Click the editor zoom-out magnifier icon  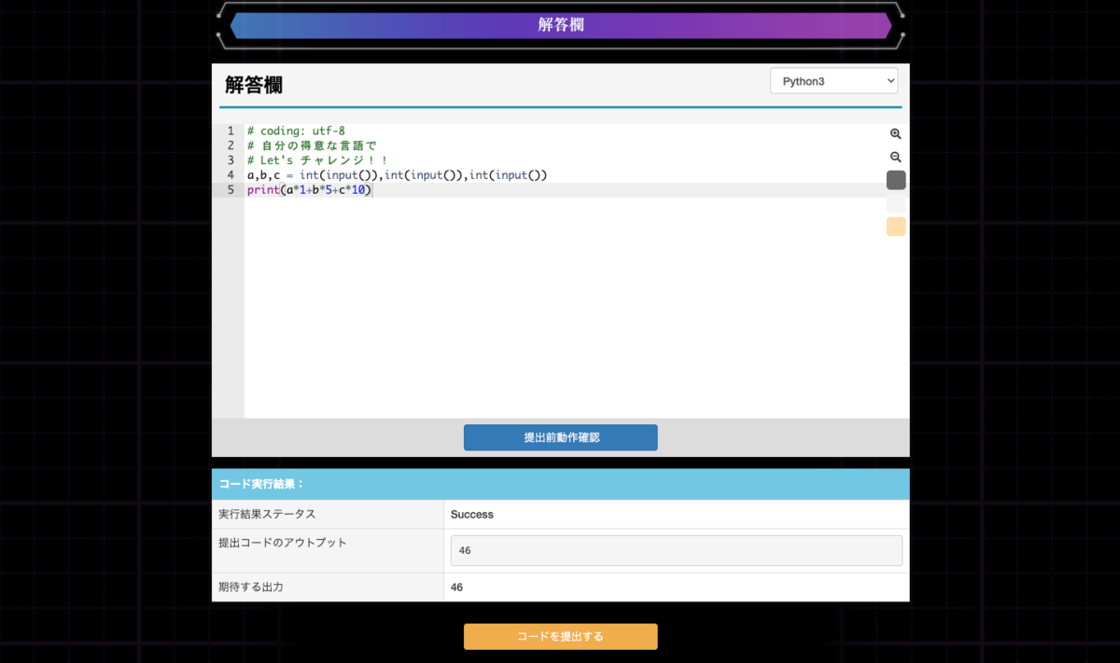coord(895,156)
